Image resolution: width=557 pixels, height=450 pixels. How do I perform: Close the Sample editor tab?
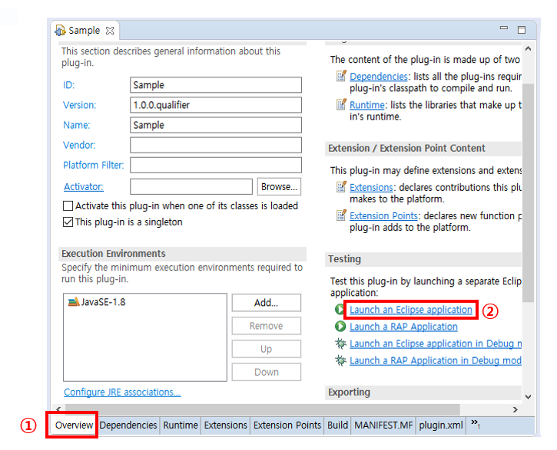tap(110, 31)
